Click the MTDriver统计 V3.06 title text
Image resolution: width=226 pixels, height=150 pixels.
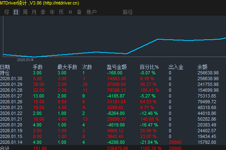click(40, 3)
